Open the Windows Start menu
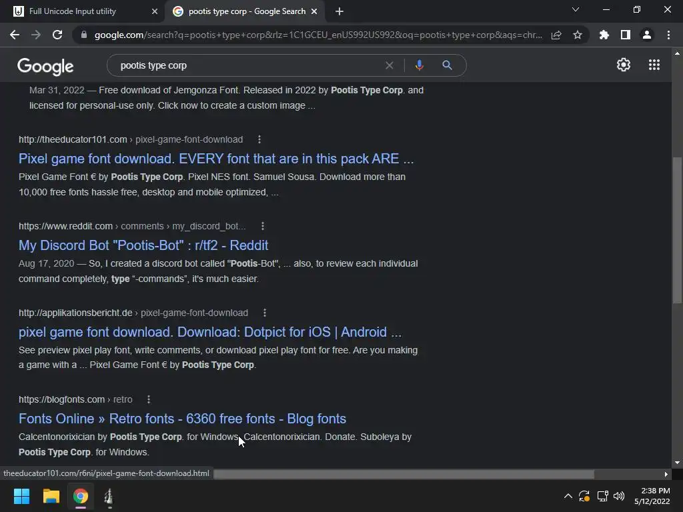Viewport: 683px width, 512px height. [21, 496]
